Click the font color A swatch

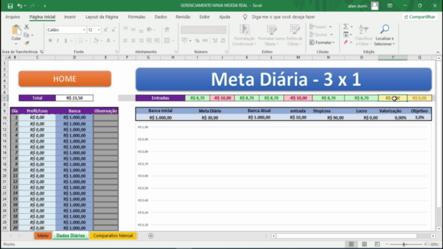click(x=108, y=41)
